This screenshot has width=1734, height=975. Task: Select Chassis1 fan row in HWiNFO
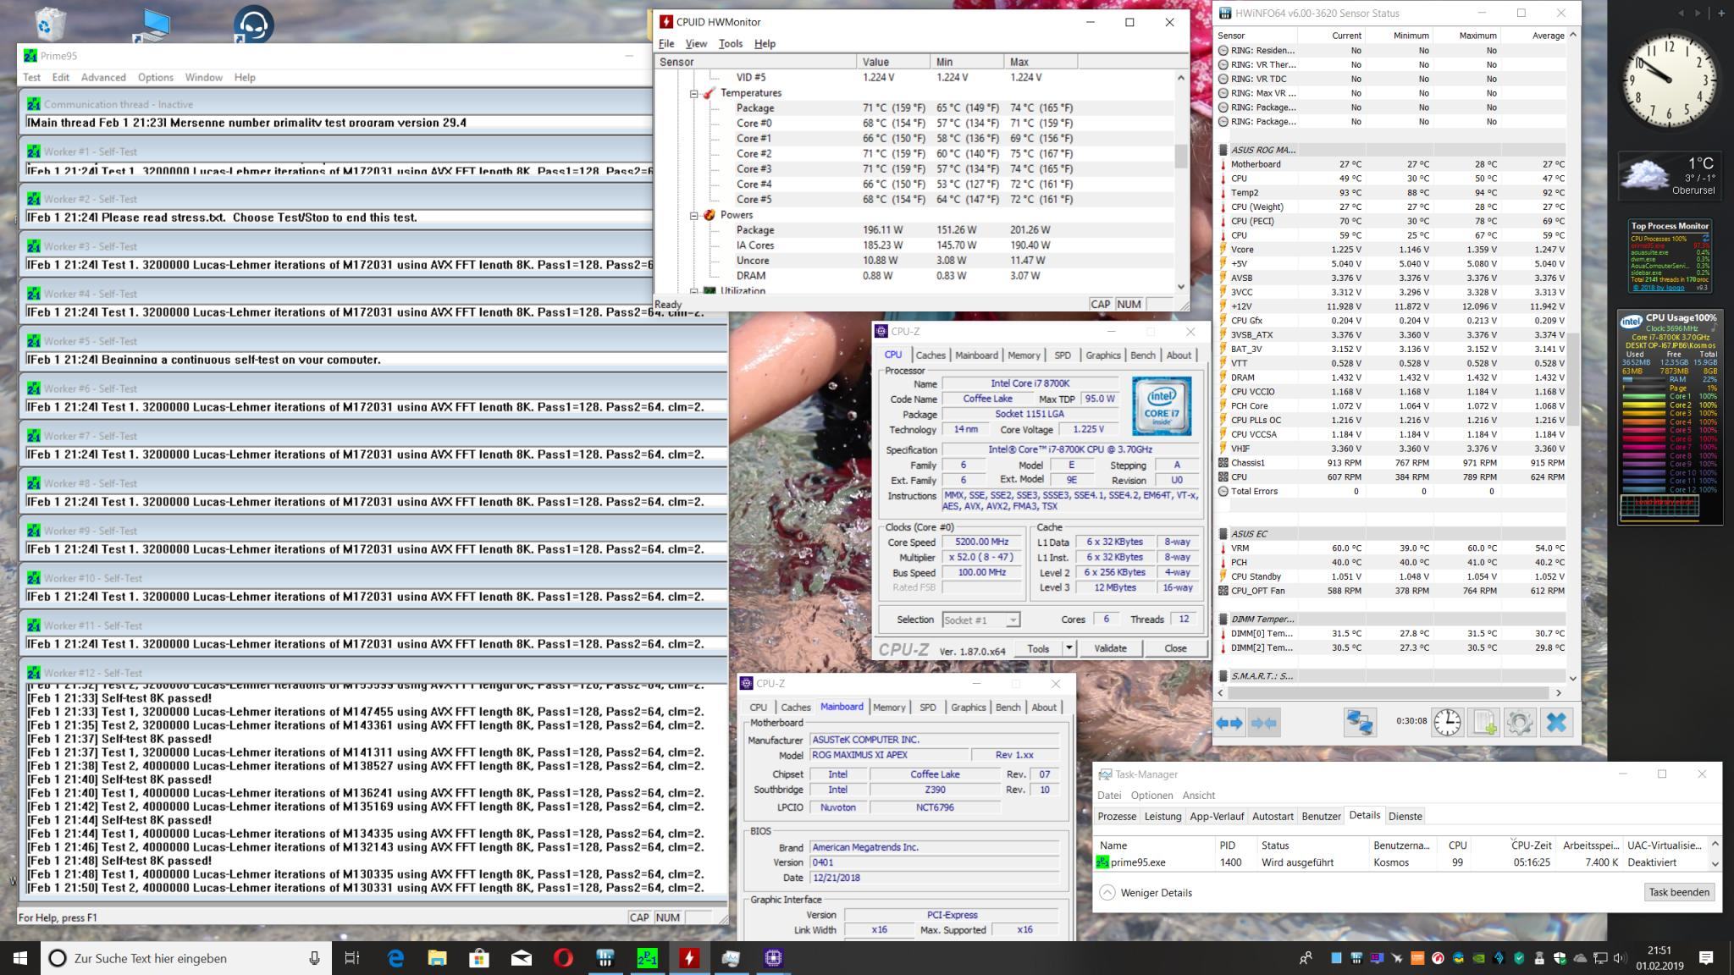[1391, 463]
